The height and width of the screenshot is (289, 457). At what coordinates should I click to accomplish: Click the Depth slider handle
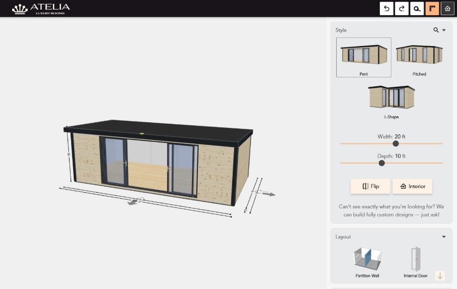[x=381, y=163]
